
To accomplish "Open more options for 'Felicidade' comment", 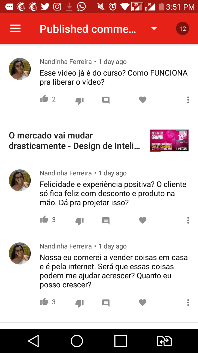I will tap(188, 220).
